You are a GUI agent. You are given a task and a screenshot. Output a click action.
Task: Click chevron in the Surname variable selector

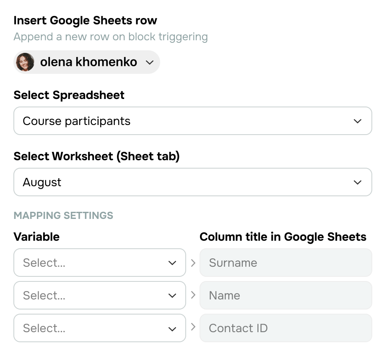[172, 263]
